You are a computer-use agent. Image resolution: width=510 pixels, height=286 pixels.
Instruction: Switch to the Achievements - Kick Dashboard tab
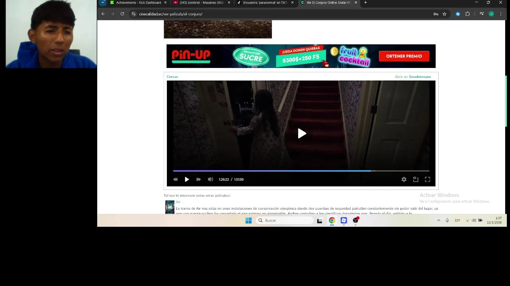pos(138,2)
